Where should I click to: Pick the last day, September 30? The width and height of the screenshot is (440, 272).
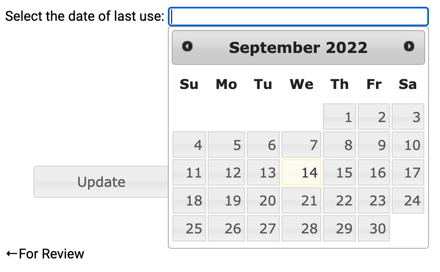(x=373, y=228)
